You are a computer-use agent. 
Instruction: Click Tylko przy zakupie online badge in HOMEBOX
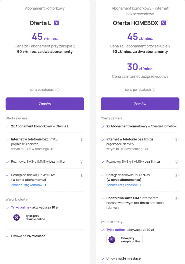tap(124, 240)
